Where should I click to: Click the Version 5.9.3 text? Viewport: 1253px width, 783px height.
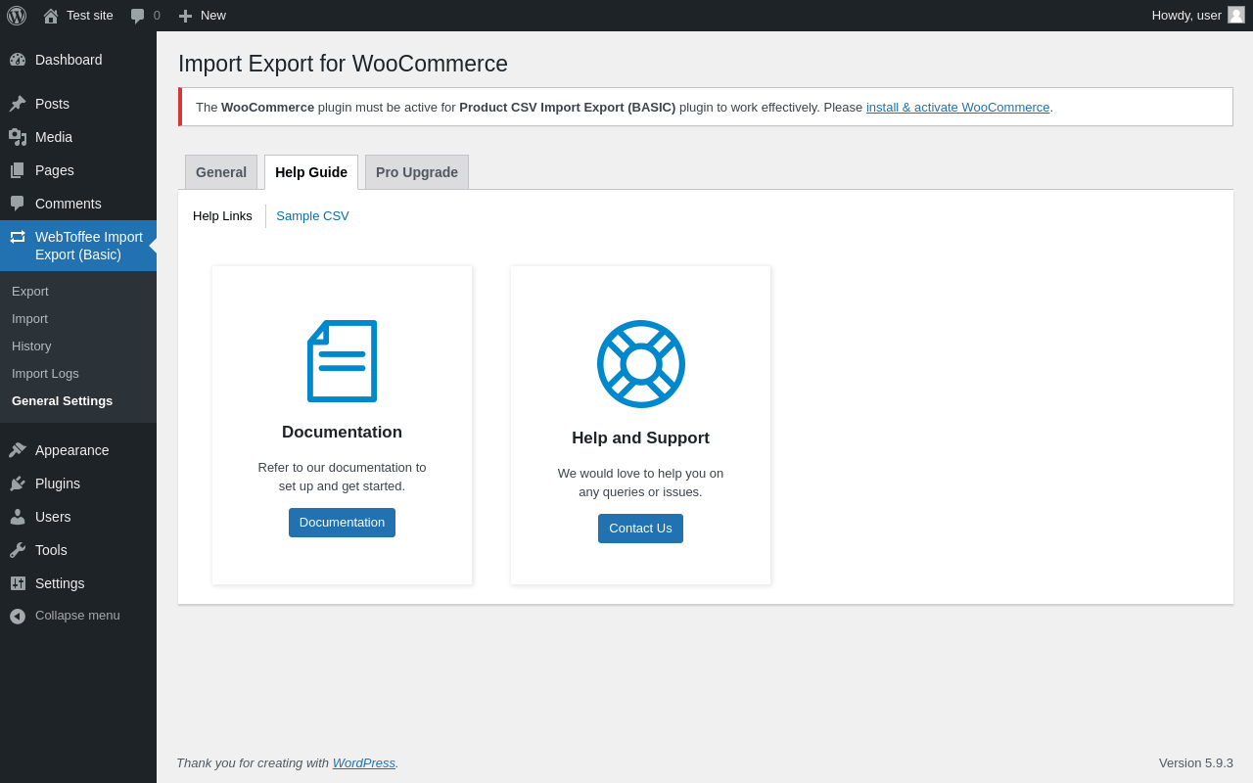[x=1196, y=763]
